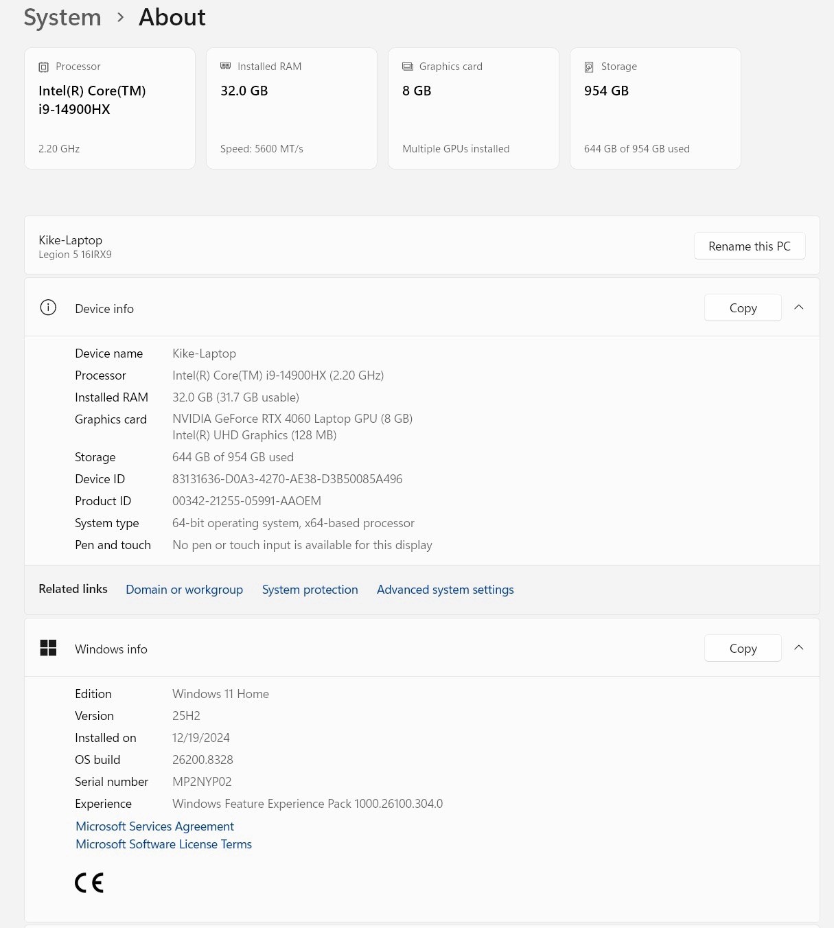Select the 32.0 GB (31.7 GB usable) value
The image size is (834, 928).
point(235,397)
